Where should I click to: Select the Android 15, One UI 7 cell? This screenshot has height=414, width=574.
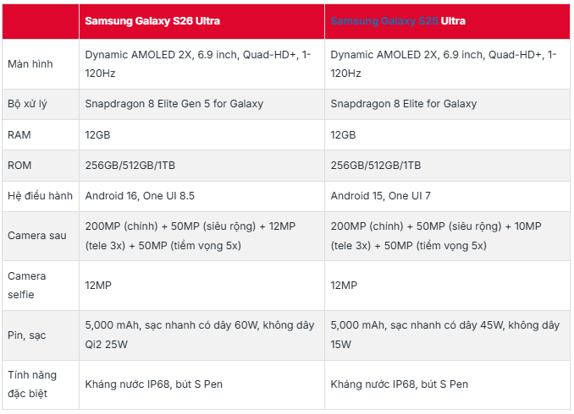coord(380,196)
